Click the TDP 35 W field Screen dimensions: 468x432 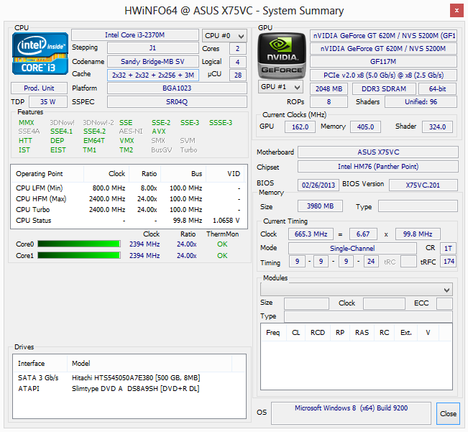click(48, 102)
